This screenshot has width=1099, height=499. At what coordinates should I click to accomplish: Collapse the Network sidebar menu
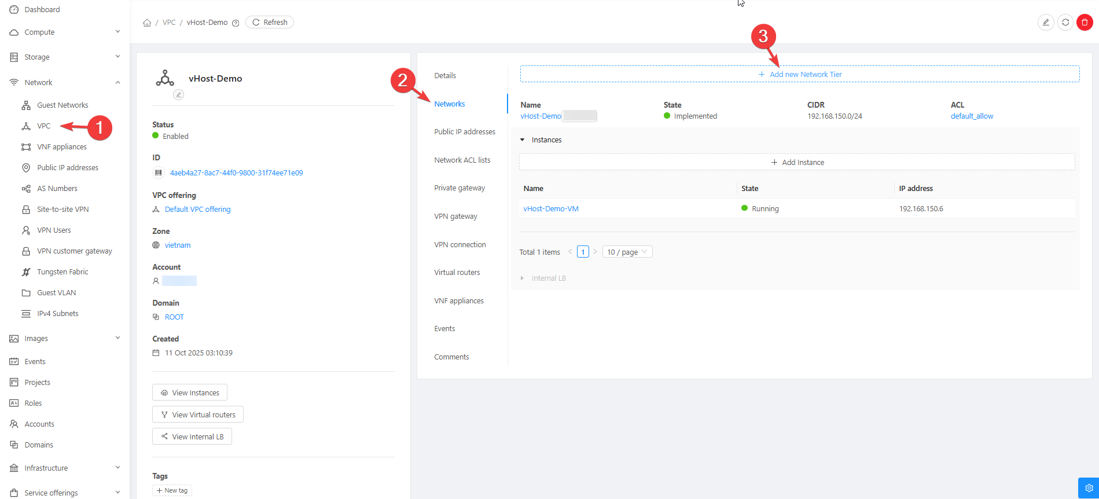117,83
